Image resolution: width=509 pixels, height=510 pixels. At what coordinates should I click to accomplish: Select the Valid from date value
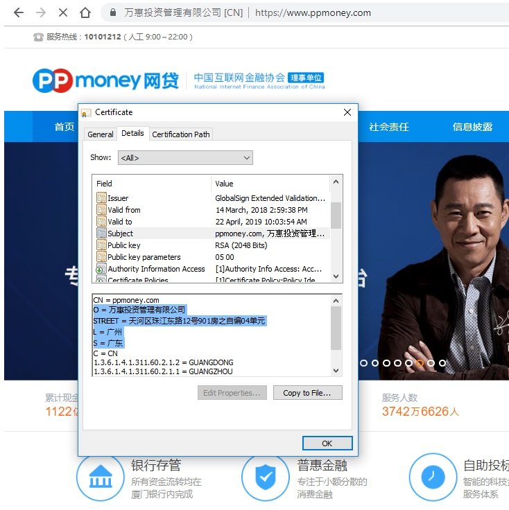(x=261, y=210)
